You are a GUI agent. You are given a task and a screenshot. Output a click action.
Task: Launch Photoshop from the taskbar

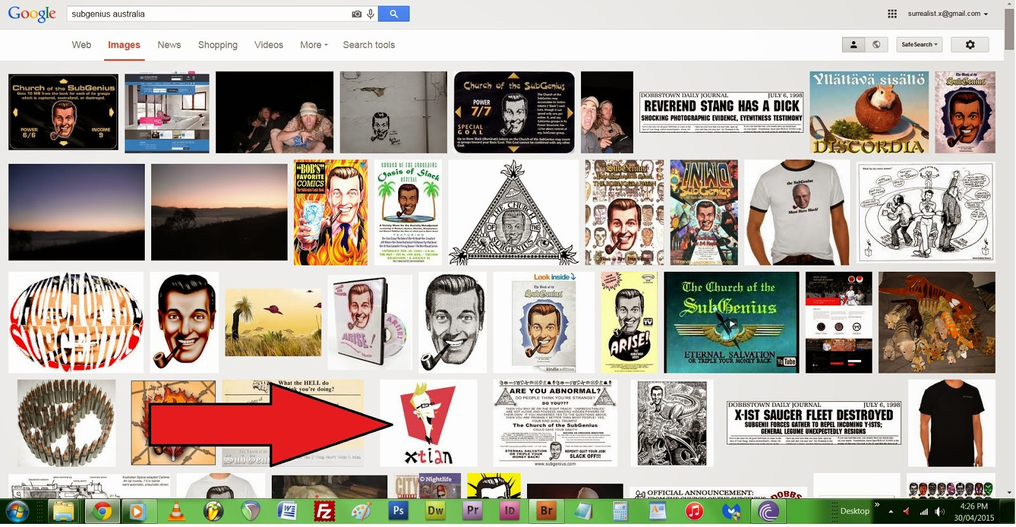click(x=399, y=511)
